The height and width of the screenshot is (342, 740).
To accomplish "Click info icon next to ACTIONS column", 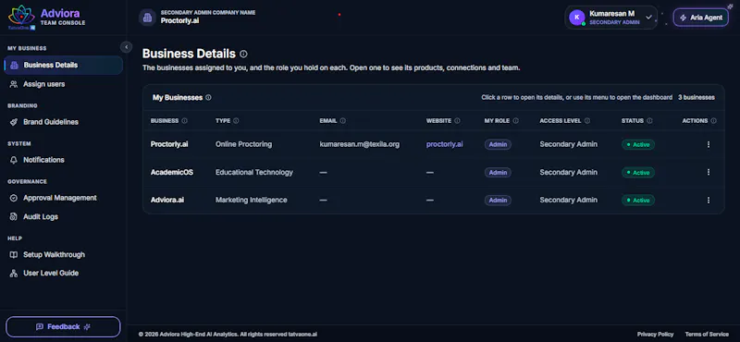I will click(713, 121).
